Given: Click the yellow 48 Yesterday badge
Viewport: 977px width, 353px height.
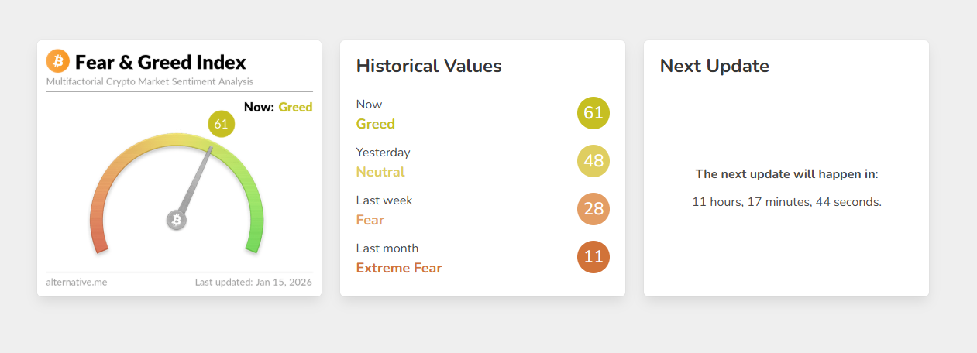Looking at the screenshot, I should 593,161.
